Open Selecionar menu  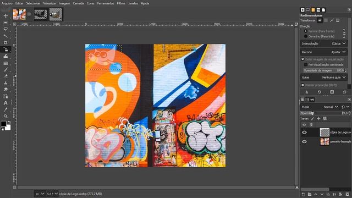point(33,3)
